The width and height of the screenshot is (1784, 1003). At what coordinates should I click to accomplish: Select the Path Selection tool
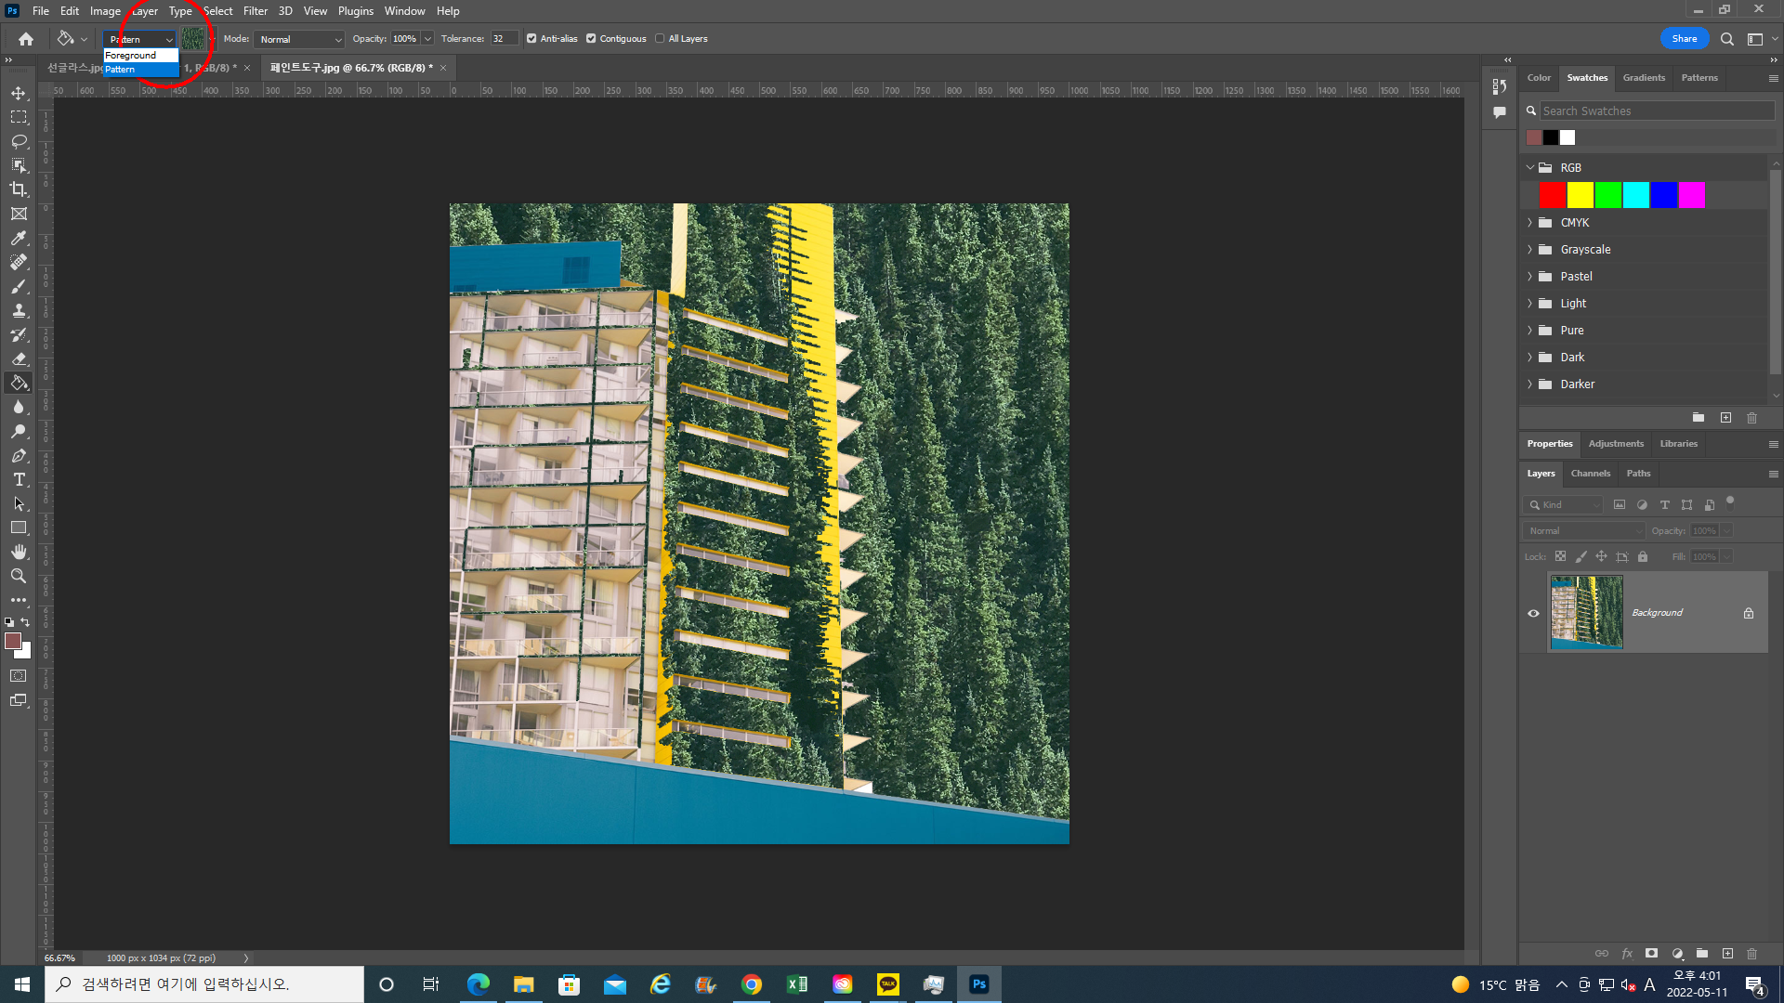coord(19,503)
